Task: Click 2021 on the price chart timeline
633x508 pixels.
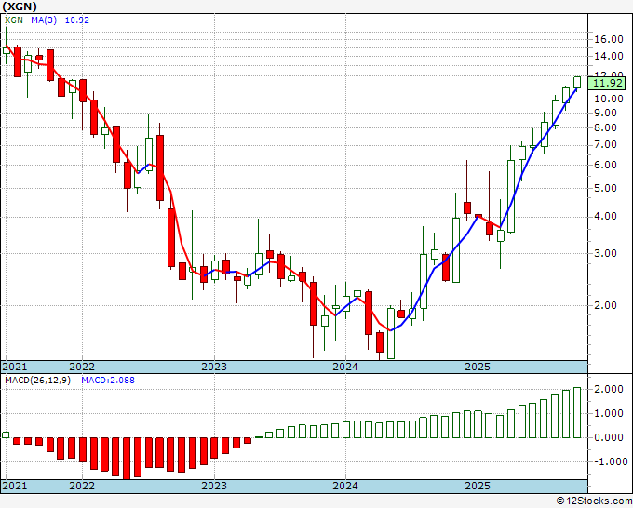Action: [x=15, y=367]
